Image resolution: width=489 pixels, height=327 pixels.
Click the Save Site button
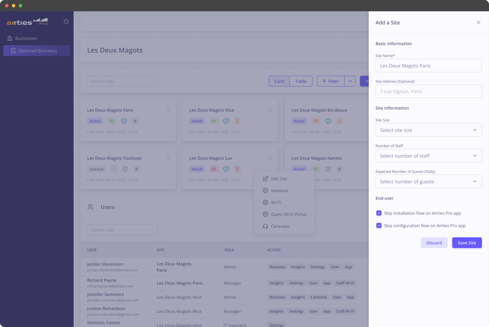tap(467, 243)
